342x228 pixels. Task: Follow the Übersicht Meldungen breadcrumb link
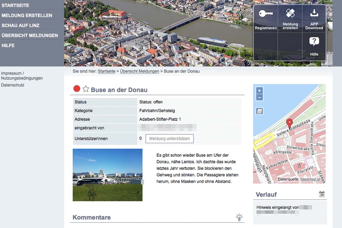140,71
